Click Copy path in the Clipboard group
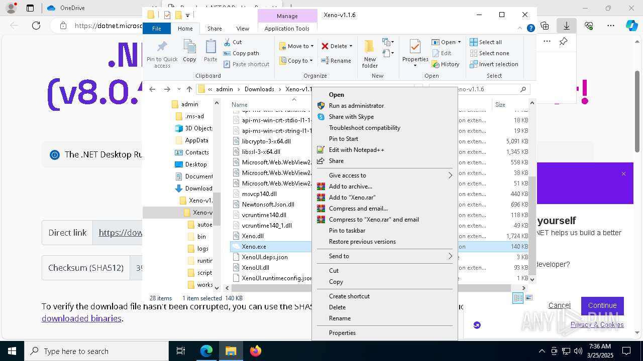Viewport: 643px width, 361px height. (x=241, y=53)
